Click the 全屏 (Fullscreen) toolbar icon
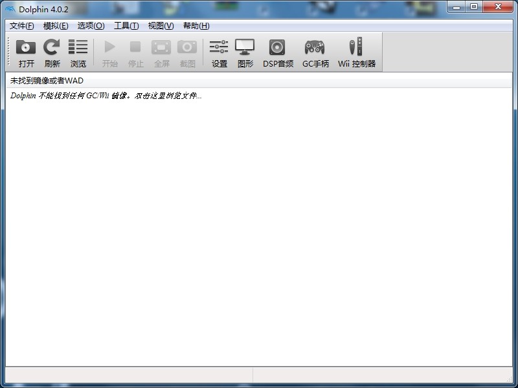 click(161, 47)
